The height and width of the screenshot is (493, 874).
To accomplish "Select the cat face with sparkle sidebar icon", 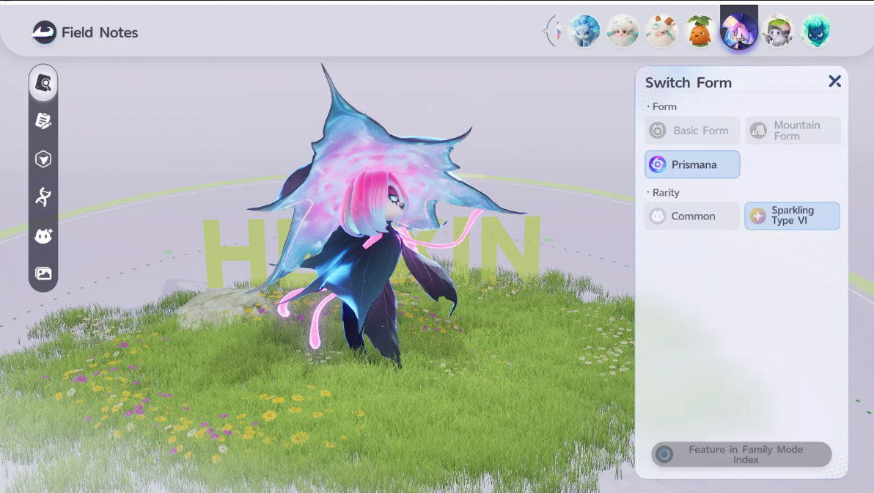I will (x=43, y=235).
